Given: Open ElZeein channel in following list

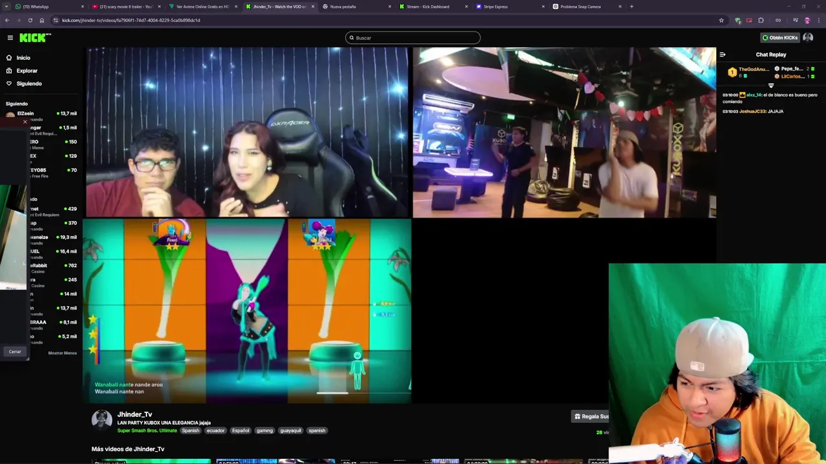Looking at the screenshot, I should [x=41, y=115].
